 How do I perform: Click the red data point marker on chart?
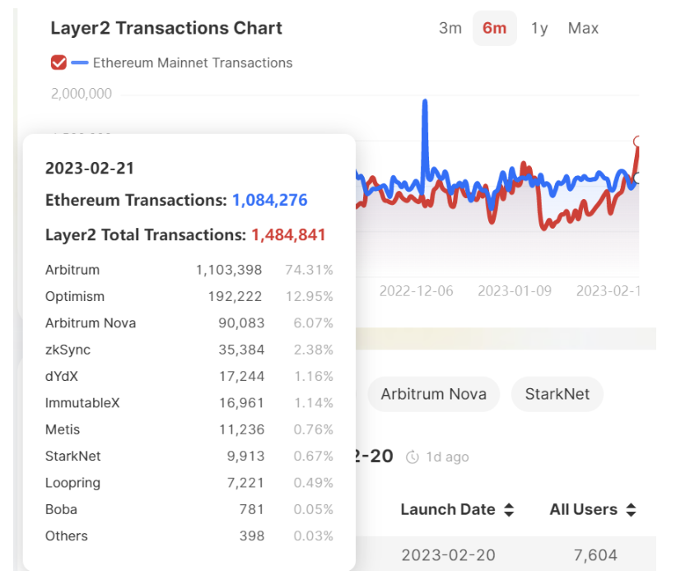(637, 141)
